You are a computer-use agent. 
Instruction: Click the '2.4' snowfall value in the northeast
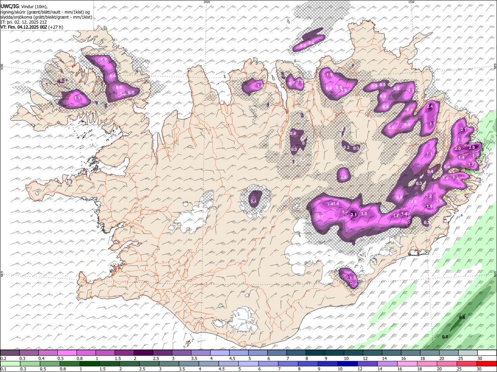click(x=430, y=106)
